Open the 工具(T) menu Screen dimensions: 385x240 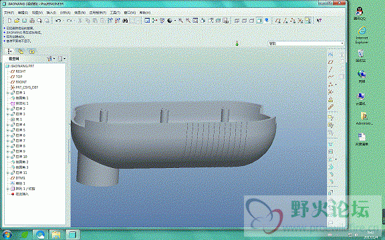pyautogui.click(x=115, y=13)
